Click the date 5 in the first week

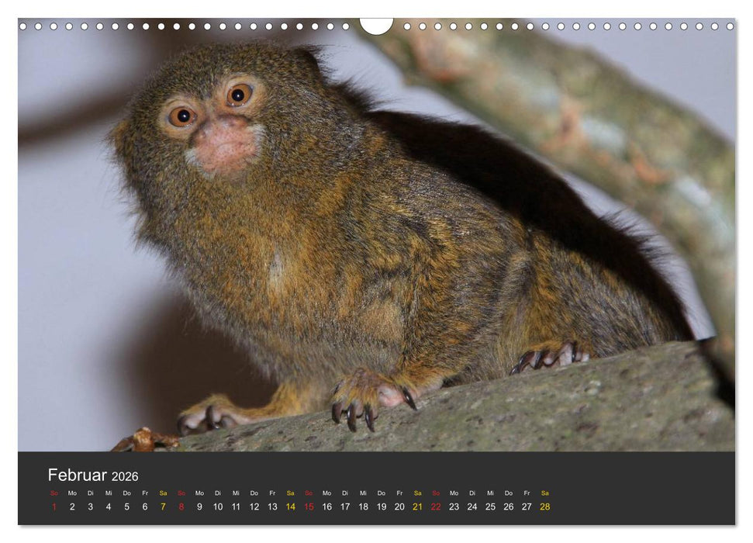coord(126,506)
